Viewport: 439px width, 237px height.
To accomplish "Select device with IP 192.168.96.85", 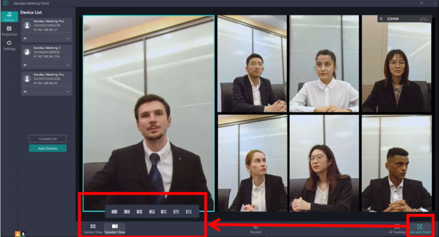I will pyautogui.click(x=47, y=84).
